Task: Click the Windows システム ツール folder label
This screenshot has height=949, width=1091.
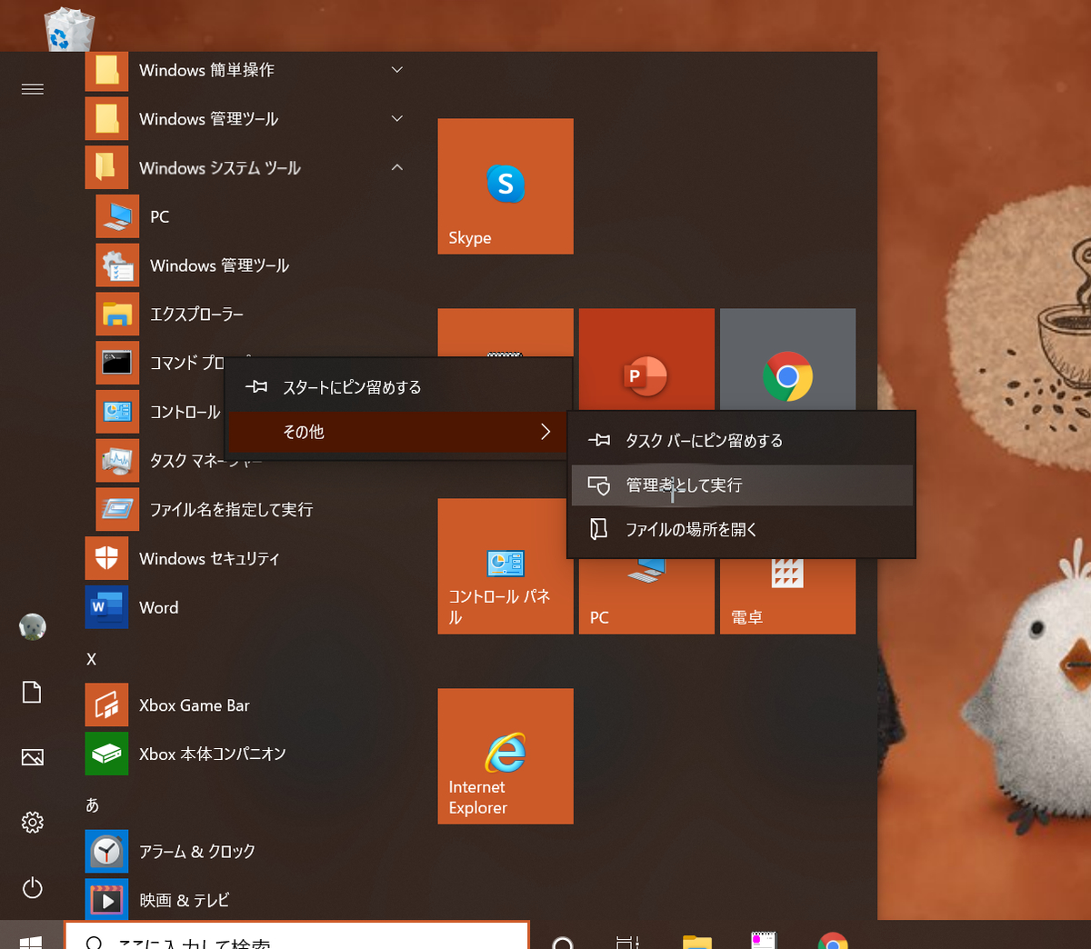Action: [220, 168]
